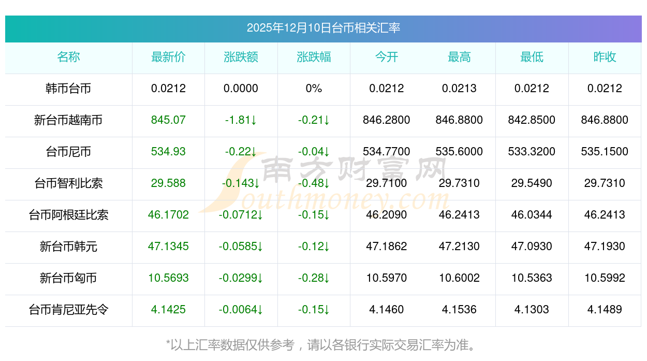Open the 台币肯尼亚先令 currency pair

point(68,310)
